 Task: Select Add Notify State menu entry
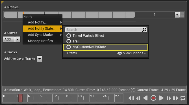click(43, 29)
